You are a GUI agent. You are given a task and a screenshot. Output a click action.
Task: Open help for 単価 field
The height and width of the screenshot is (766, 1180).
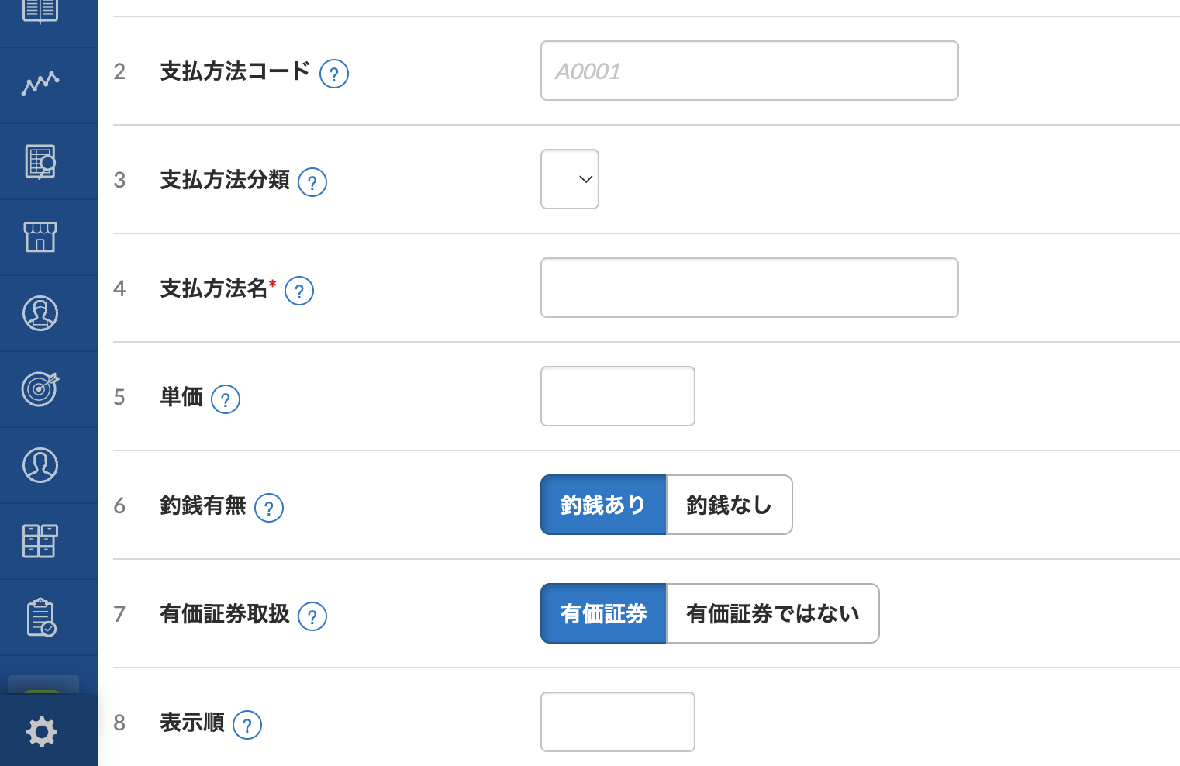click(x=226, y=399)
